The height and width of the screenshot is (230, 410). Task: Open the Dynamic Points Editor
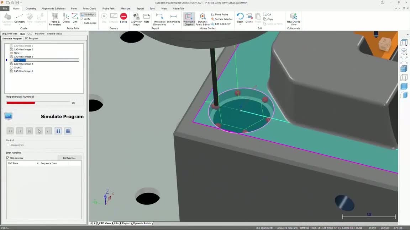(x=203, y=19)
